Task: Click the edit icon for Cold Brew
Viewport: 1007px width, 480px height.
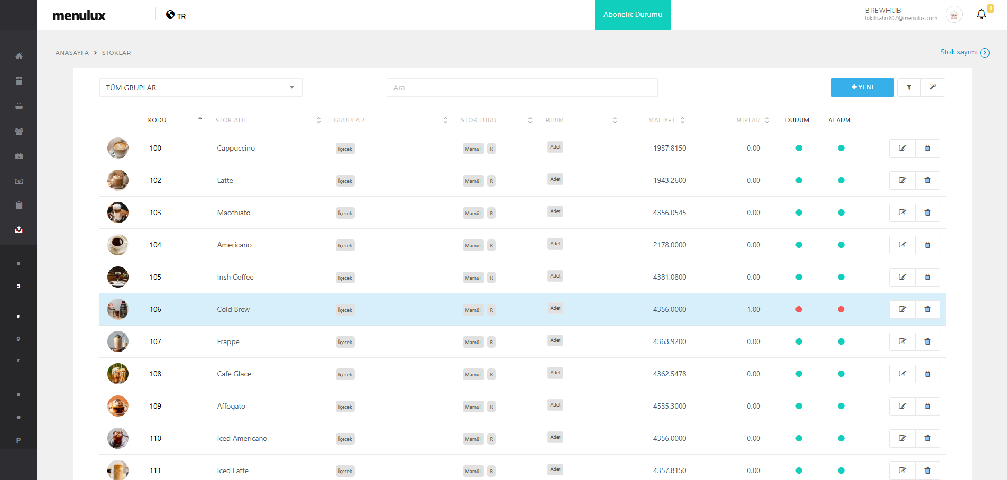Action: [x=902, y=309]
